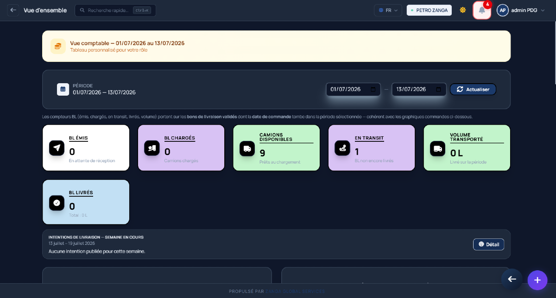Click the notification badge showing 4
This screenshot has width=556, height=298.
click(487, 5)
